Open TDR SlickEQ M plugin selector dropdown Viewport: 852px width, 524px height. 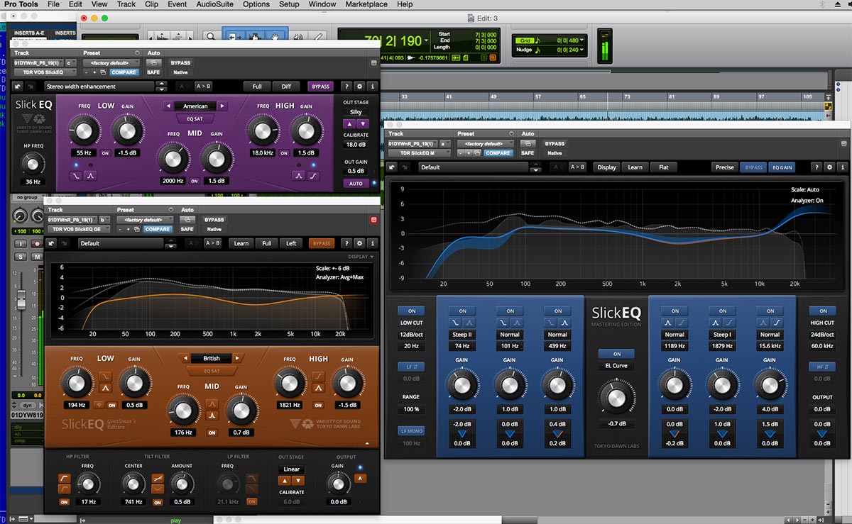[419, 152]
